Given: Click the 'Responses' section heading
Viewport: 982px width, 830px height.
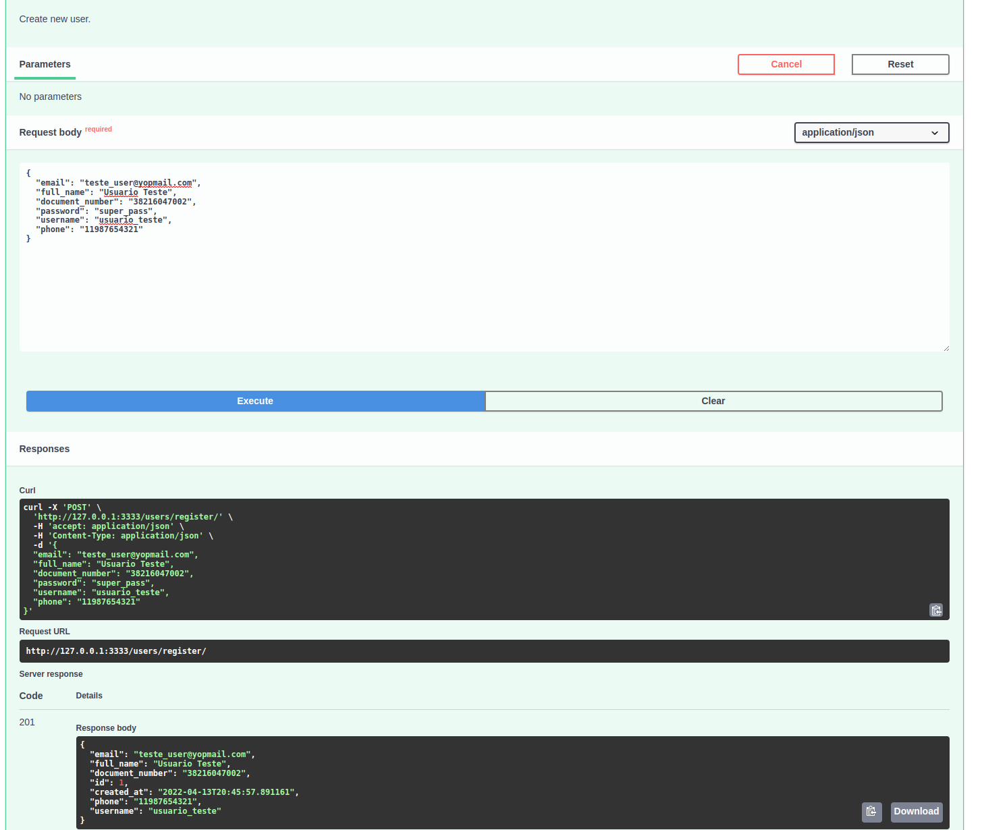Looking at the screenshot, I should click(45, 449).
